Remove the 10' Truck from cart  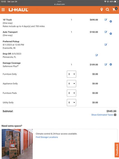coord(111,21)
